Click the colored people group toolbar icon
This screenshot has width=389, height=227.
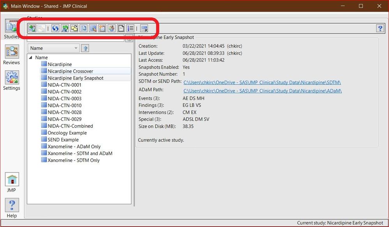coord(111,28)
